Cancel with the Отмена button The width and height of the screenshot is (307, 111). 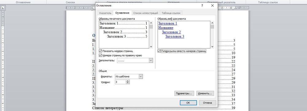(x=208, y=103)
